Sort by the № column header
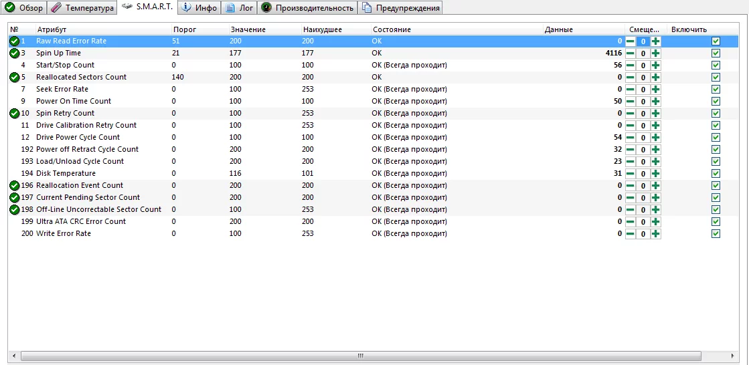The image size is (749, 365). click(x=21, y=29)
